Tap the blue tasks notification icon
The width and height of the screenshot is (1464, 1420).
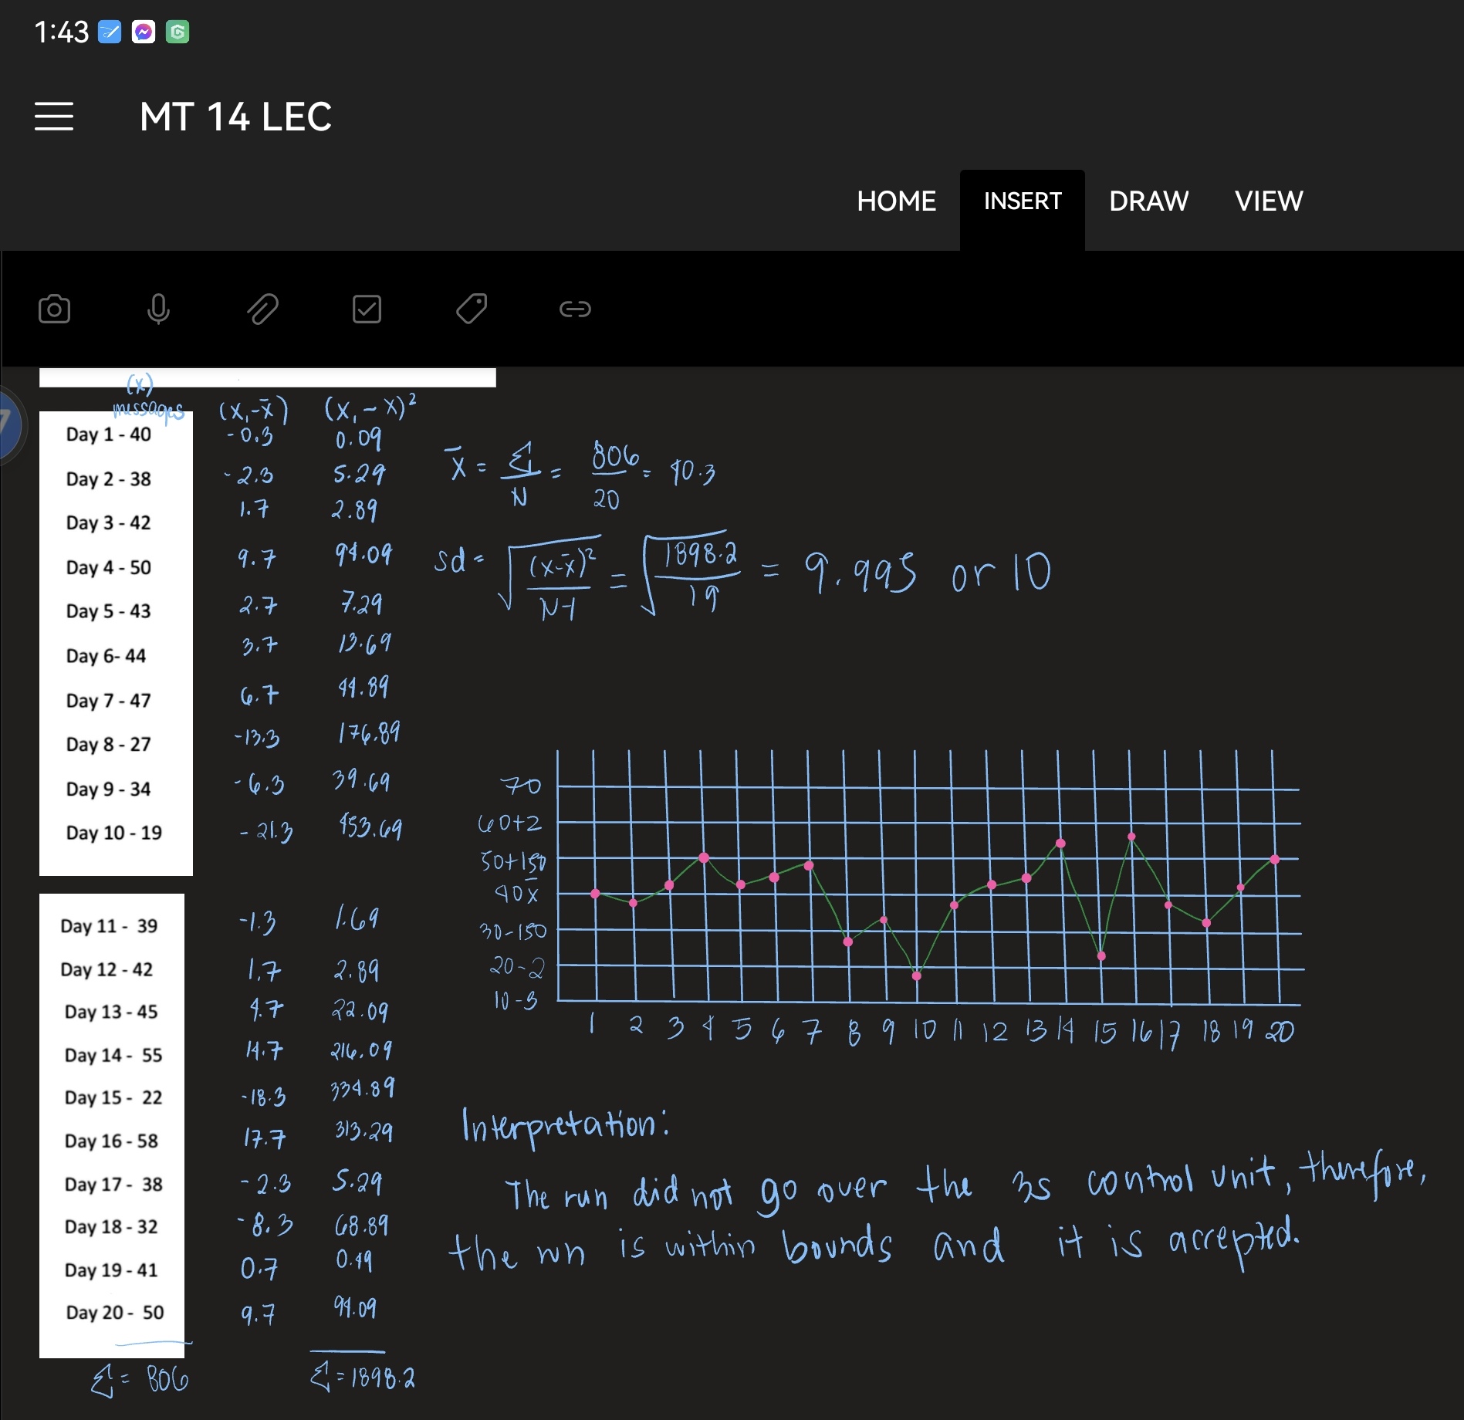point(110,32)
